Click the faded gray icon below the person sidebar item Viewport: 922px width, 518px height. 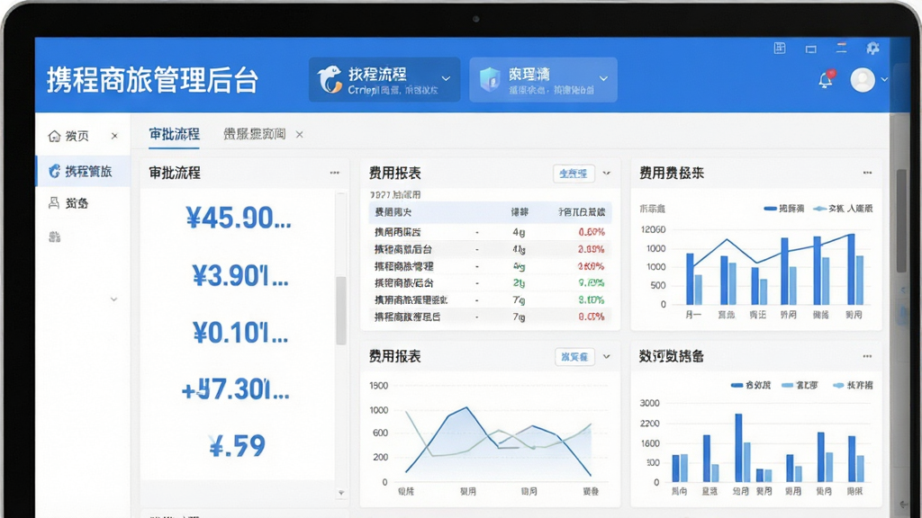point(55,237)
